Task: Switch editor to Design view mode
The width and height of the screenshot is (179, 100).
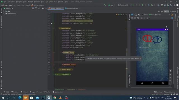Action: (x=173, y=11)
